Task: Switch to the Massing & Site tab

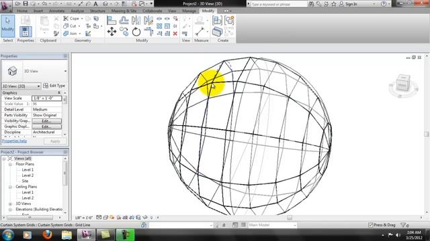Action: 124,11
